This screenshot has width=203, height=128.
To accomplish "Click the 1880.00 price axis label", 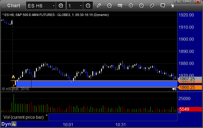I will tap(186, 63).
